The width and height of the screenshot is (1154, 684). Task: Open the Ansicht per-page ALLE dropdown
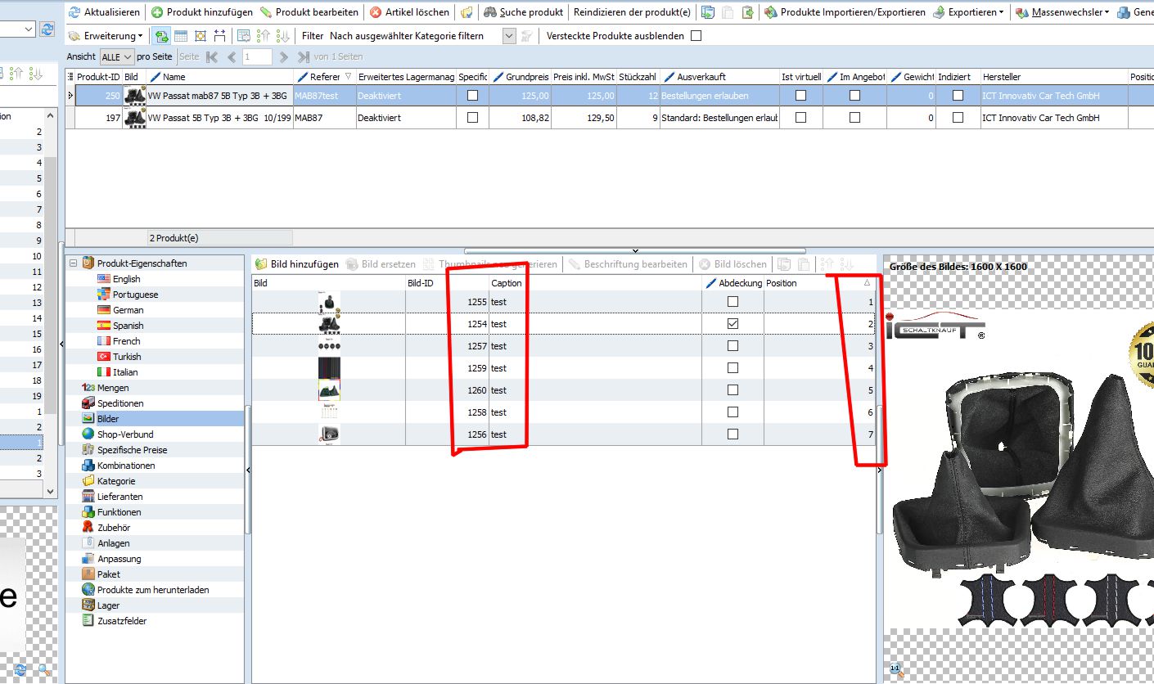coord(116,57)
